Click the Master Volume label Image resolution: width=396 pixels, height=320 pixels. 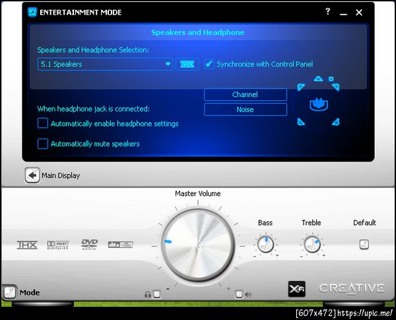pos(198,193)
